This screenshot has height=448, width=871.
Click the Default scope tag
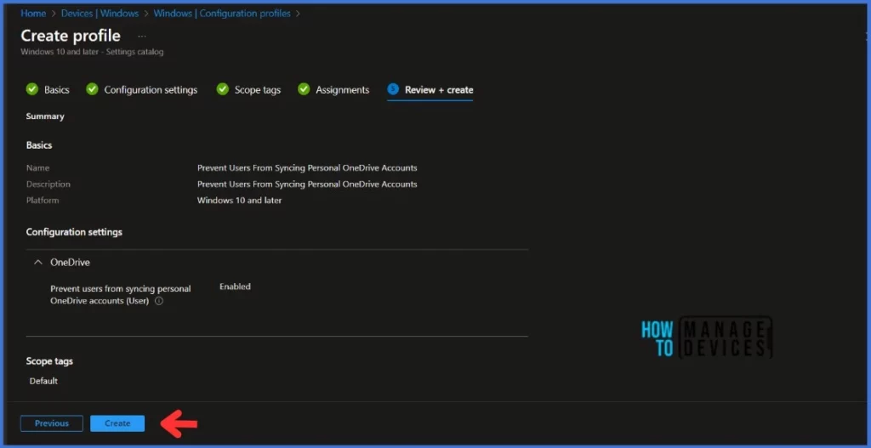(44, 381)
